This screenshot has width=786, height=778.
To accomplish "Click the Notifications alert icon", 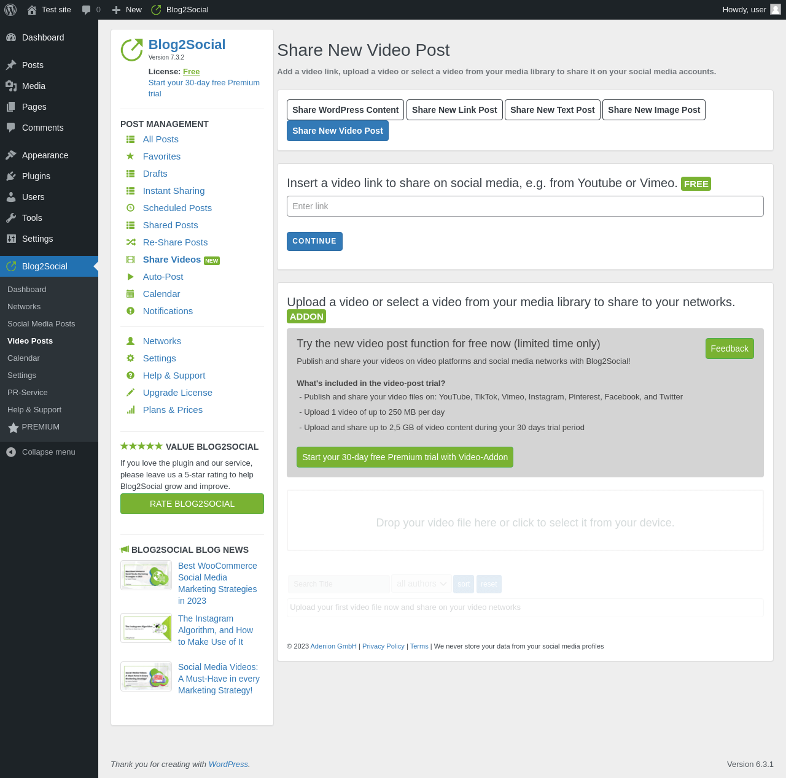I will point(130,311).
